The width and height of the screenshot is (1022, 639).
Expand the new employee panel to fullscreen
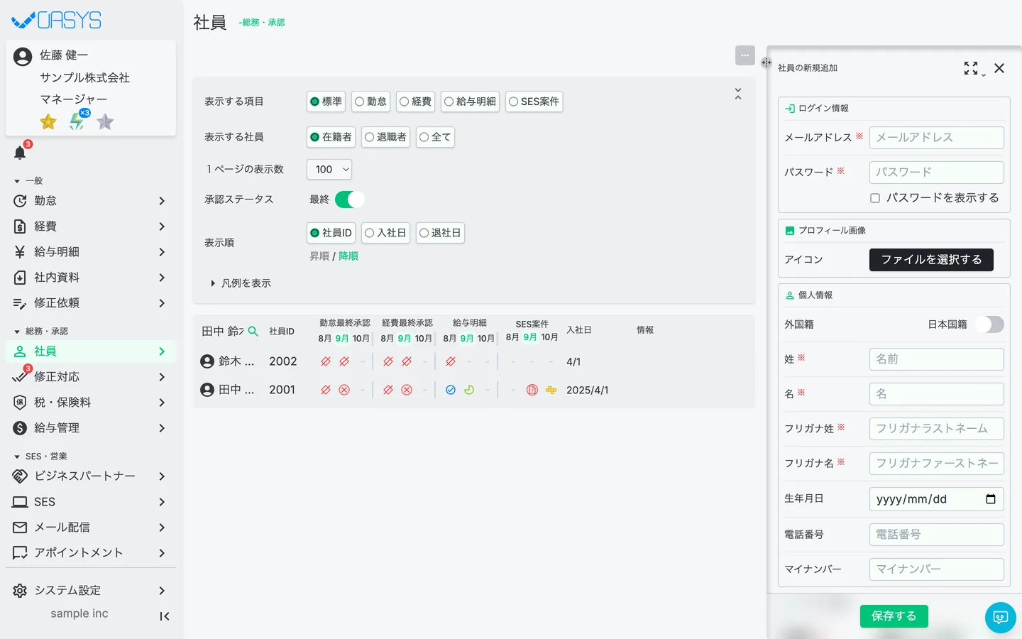(971, 68)
